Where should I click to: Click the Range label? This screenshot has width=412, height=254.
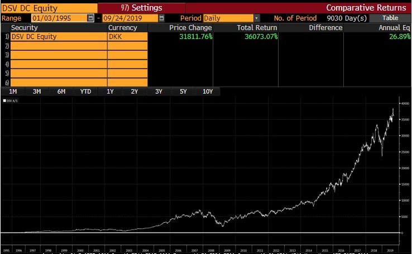pyautogui.click(x=11, y=18)
